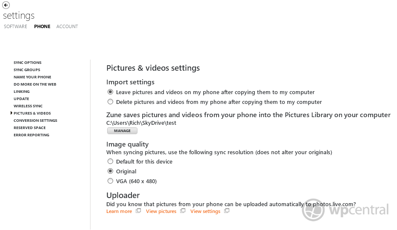Choose VGA (640 x 480) resolution
The width and height of the screenshot is (397, 230).
click(x=111, y=181)
